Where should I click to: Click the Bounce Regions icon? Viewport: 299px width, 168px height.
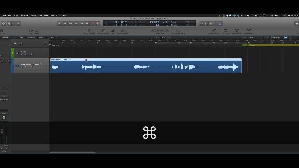click(123, 31)
